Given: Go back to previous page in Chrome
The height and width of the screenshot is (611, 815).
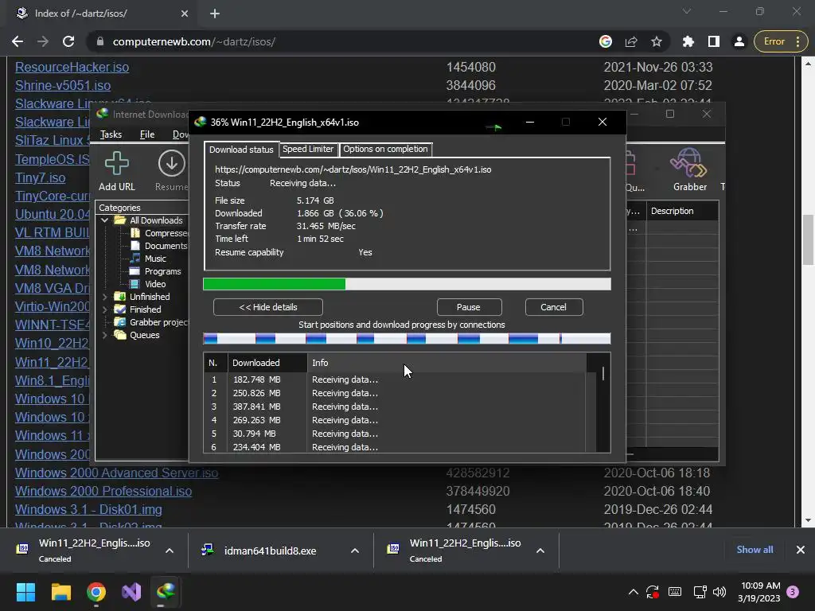Looking at the screenshot, I should [18, 41].
